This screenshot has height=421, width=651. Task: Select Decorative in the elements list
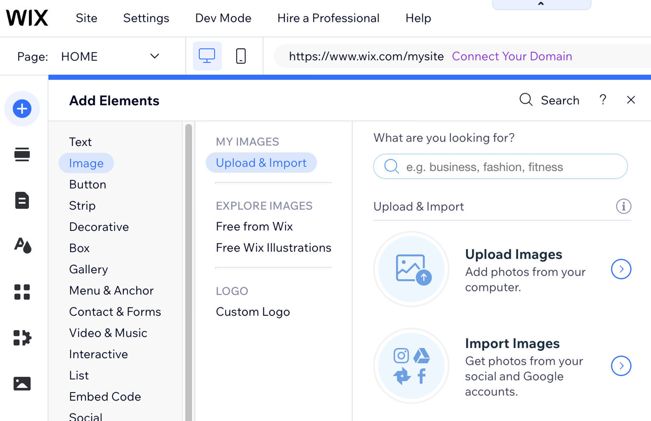[x=99, y=227]
